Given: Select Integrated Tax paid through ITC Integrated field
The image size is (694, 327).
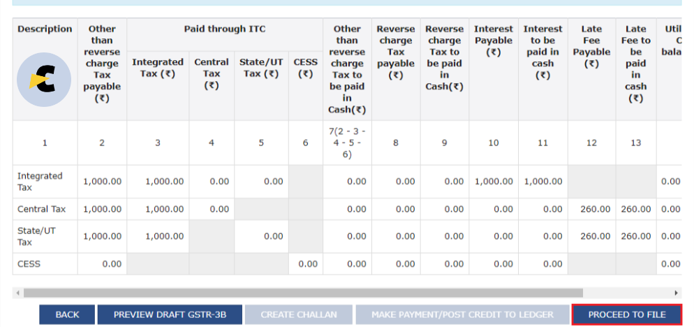Looking at the screenshot, I should [x=158, y=182].
